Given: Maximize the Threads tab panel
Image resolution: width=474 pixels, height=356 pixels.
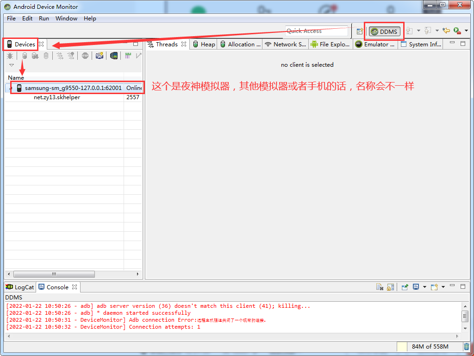Looking at the screenshot, I should point(463,44).
